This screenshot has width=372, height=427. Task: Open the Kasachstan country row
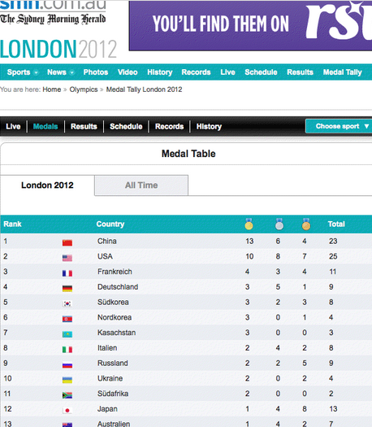click(x=186, y=333)
